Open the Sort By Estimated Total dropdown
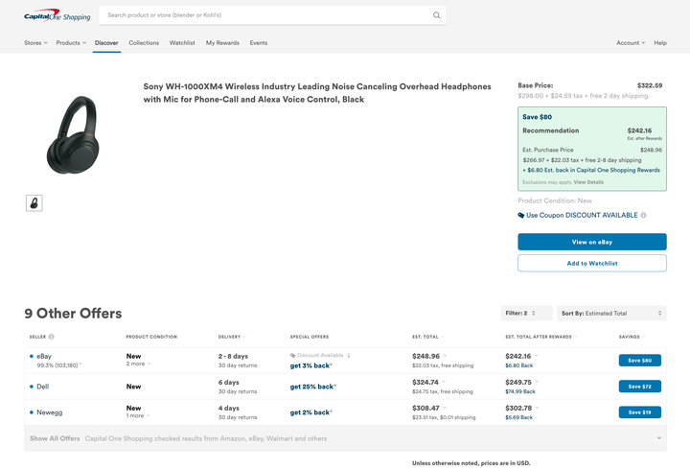This screenshot has width=690, height=470. (611, 314)
